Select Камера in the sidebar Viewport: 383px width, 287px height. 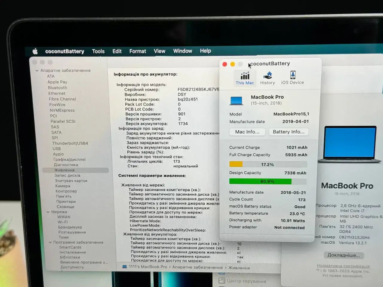(63, 186)
